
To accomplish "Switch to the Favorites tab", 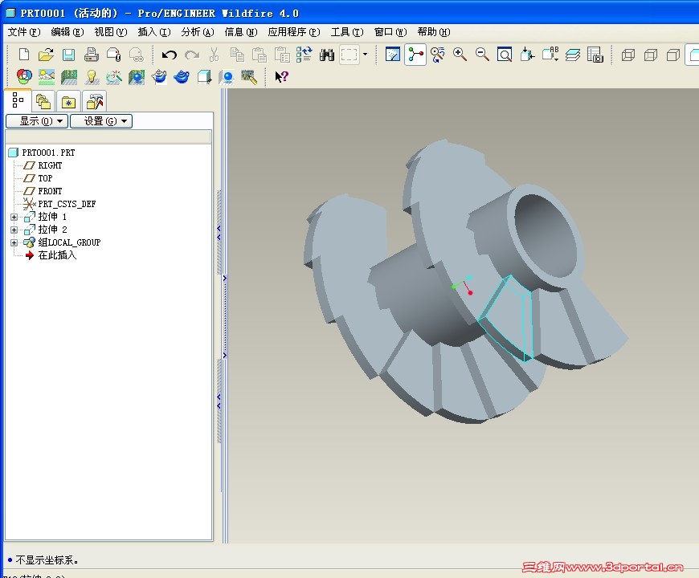I will 68,102.
